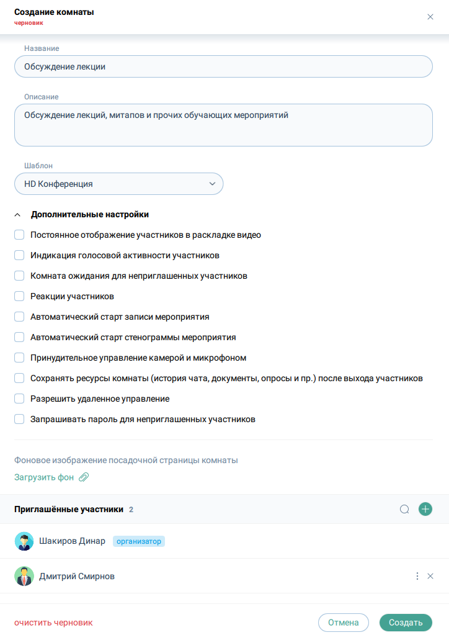Click Шакиров Динар's avatar picture
The height and width of the screenshot is (640, 449).
coord(24,541)
